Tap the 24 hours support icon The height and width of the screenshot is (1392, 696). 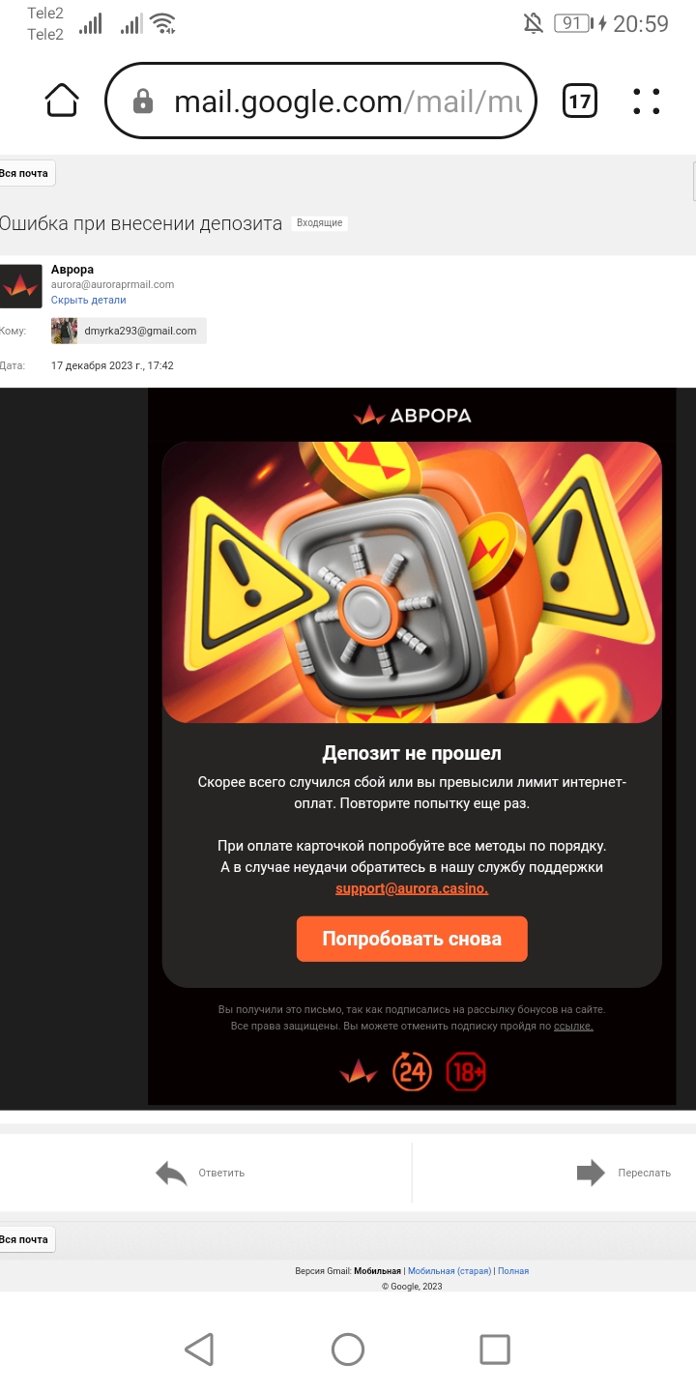(412, 1071)
